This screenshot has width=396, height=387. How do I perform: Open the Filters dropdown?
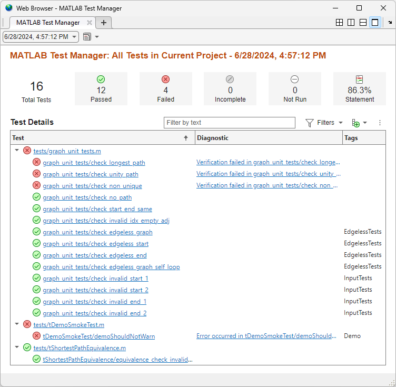coord(324,123)
